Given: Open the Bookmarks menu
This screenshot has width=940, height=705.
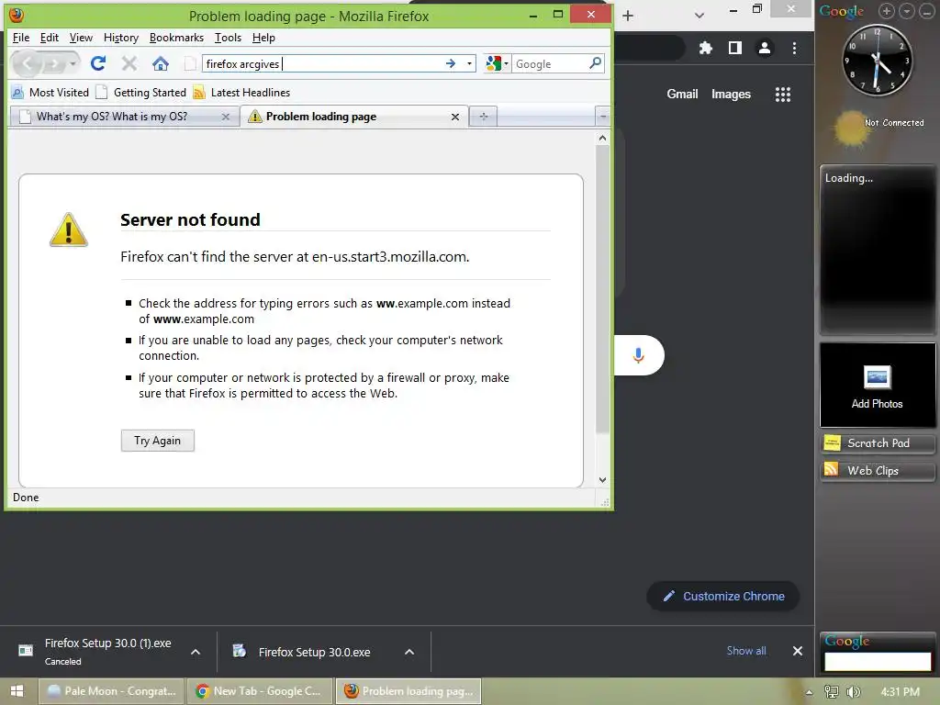Looking at the screenshot, I should coord(176,38).
